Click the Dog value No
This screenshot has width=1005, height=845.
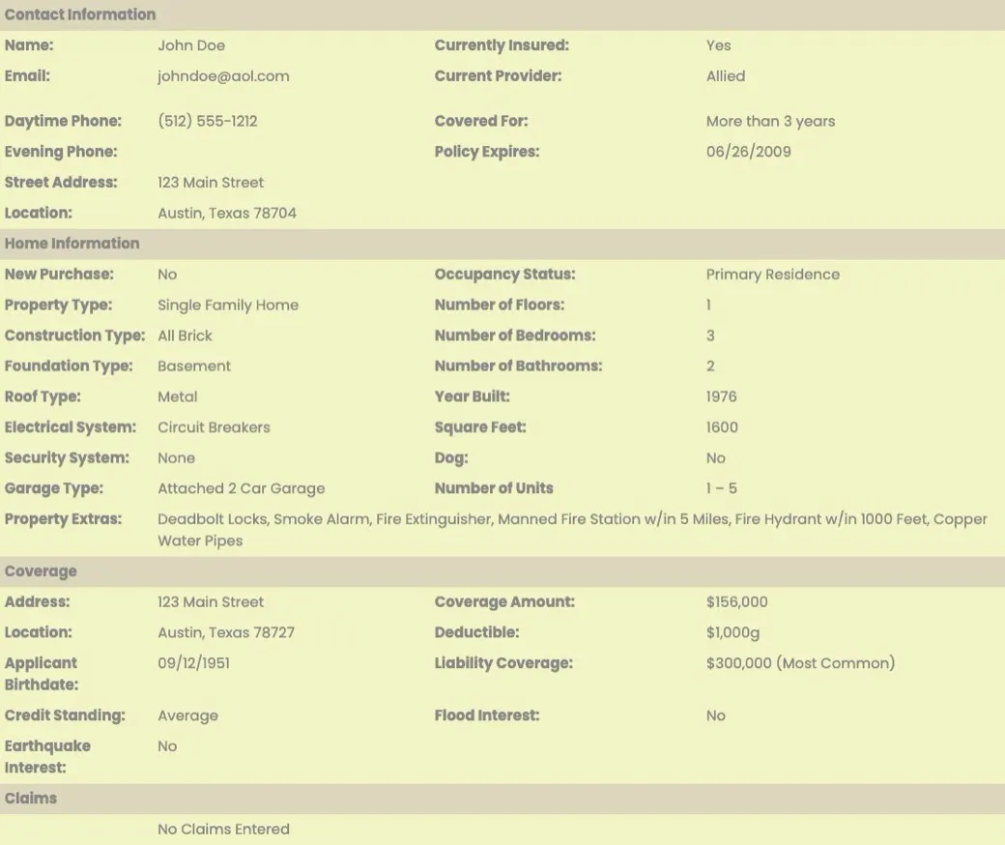click(716, 458)
